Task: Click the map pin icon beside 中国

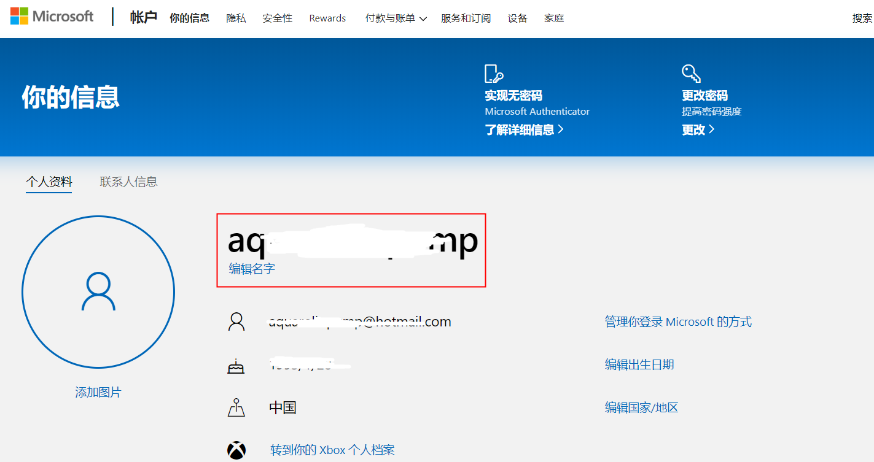Action: tap(236, 407)
